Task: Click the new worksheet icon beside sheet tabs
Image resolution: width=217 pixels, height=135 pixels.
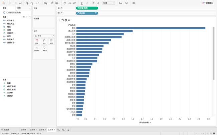Action: pyautogui.click(x=58, y=130)
